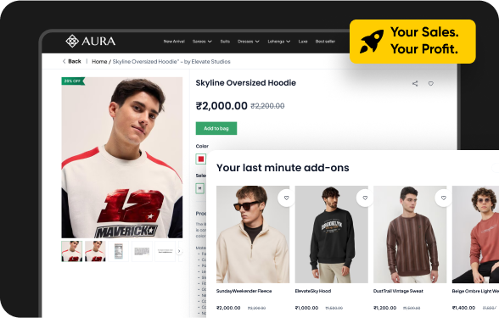Click the rocket icon in yellow banner

pos(372,42)
